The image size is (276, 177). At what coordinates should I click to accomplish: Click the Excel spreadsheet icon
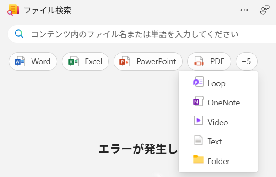73,61
